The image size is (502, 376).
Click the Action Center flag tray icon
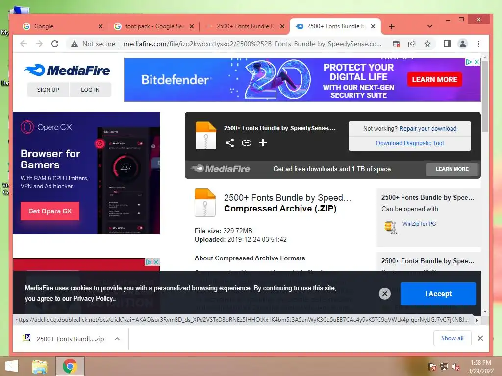coord(432,367)
